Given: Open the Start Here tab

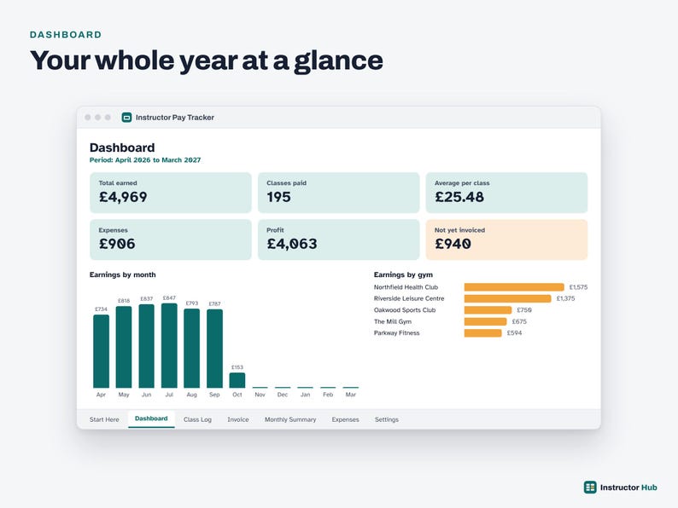Looking at the screenshot, I should coord(104,419).
